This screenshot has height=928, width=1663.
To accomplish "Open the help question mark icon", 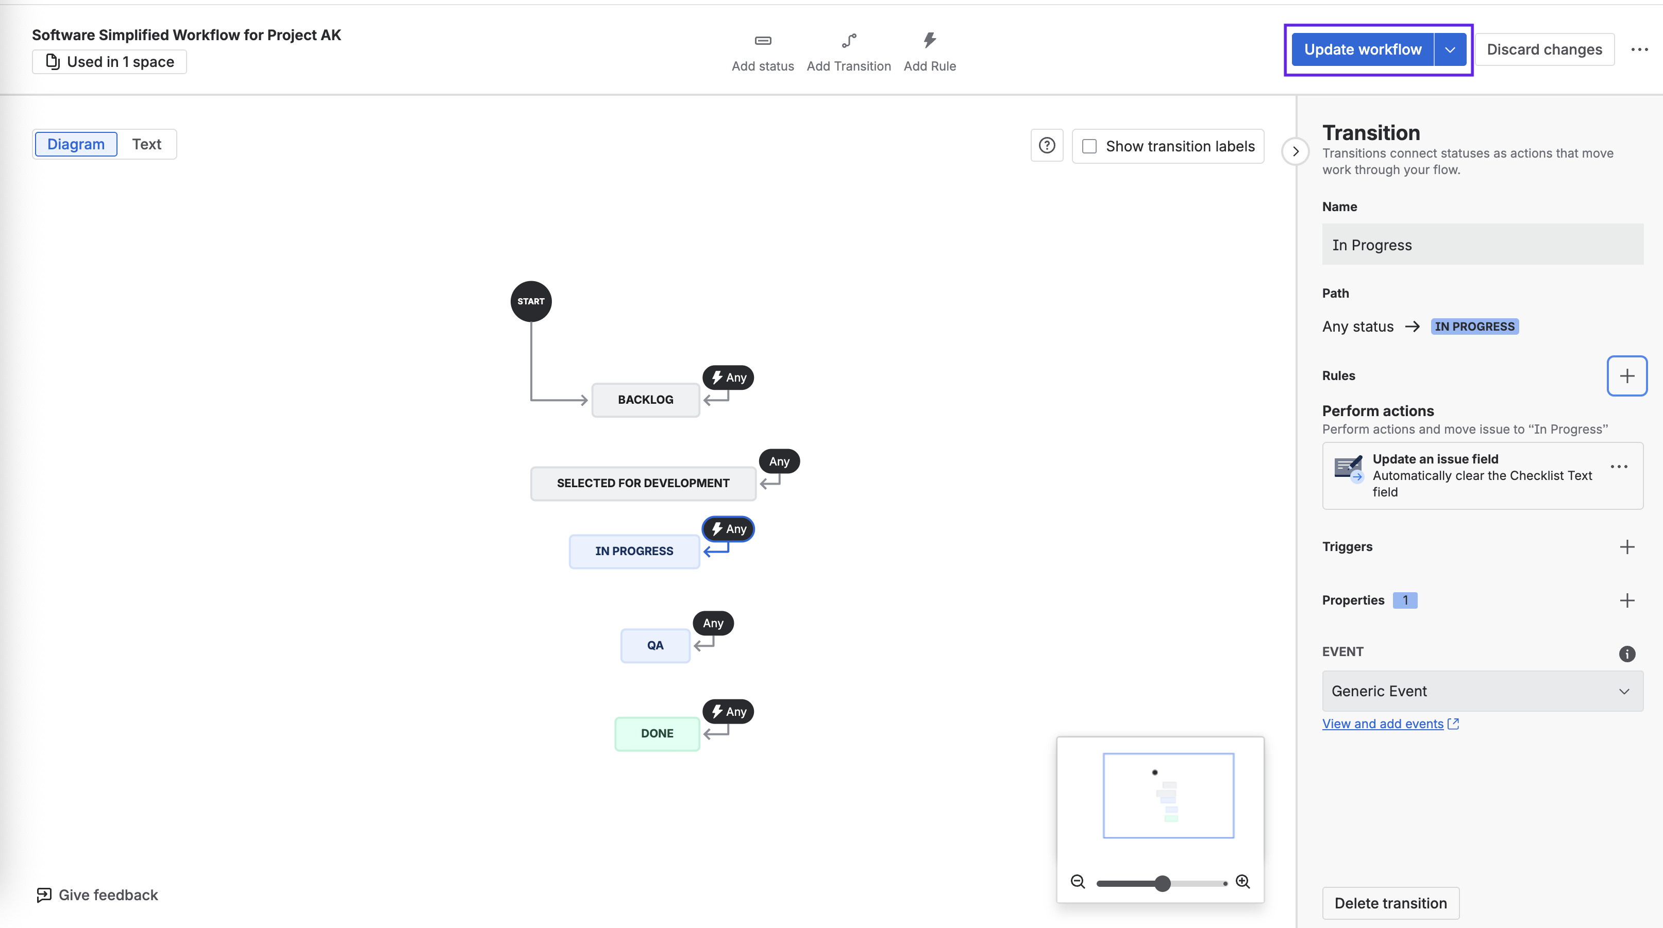I will coord(1047,146).
